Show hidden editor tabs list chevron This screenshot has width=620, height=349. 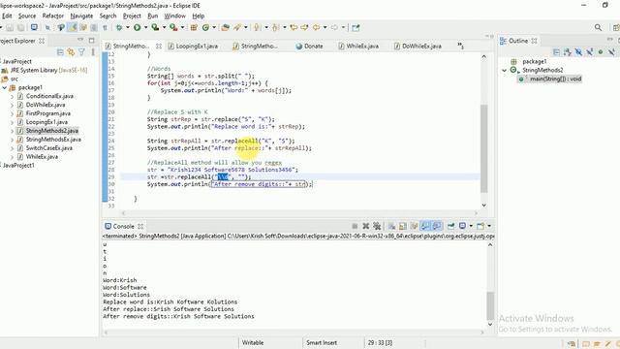[x=461, y=46]
